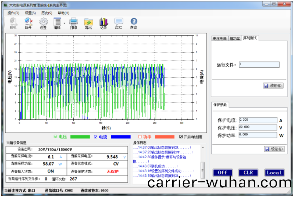Switch to the 电压电流 tab
The width and height of the screenshot is (294, 197).
[x=220, y=39]
